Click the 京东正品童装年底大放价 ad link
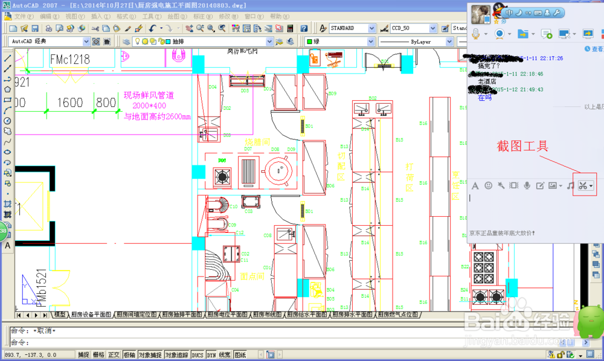This screenshot has height=361, width=604. 502,233
